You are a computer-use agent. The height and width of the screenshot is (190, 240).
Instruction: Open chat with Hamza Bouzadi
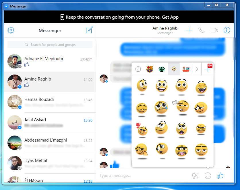click(50, 102)
